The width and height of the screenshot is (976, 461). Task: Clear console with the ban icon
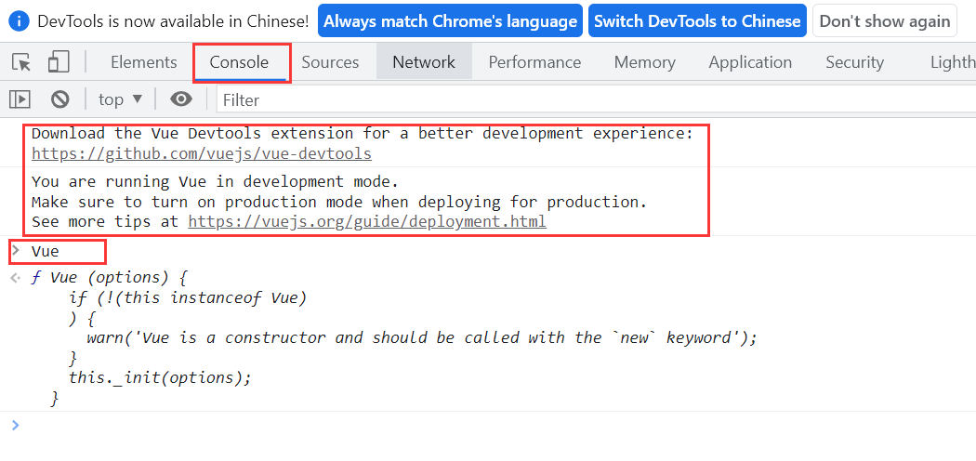point(59,99)
